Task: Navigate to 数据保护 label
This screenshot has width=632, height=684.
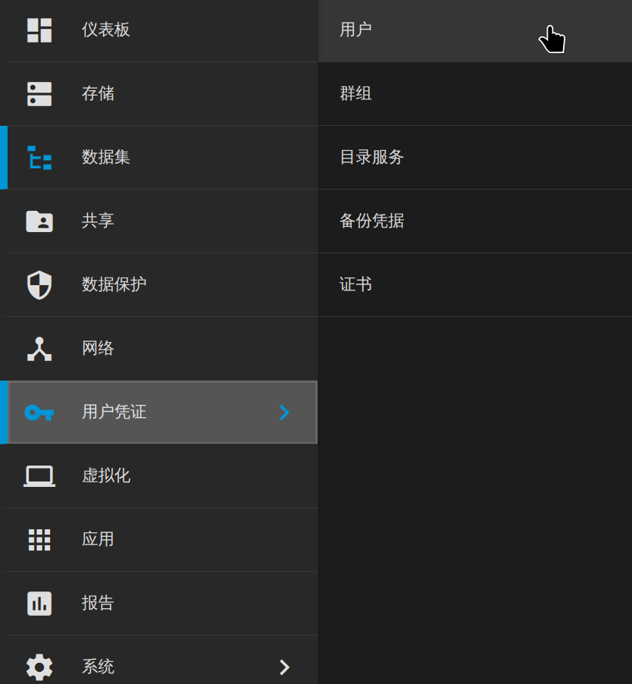Action: (x=114, y=284)
